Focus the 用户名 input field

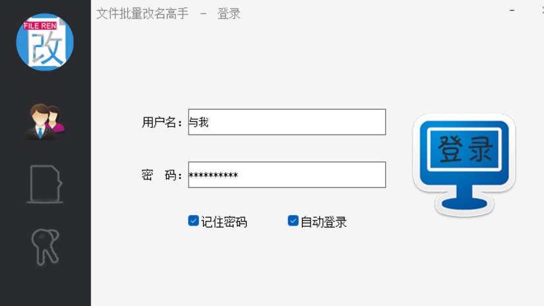pos(287,122)
